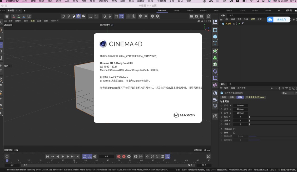Click the Render View icon in top toolbar
This screenshot has width=297, height=172.
pos(191,16)
